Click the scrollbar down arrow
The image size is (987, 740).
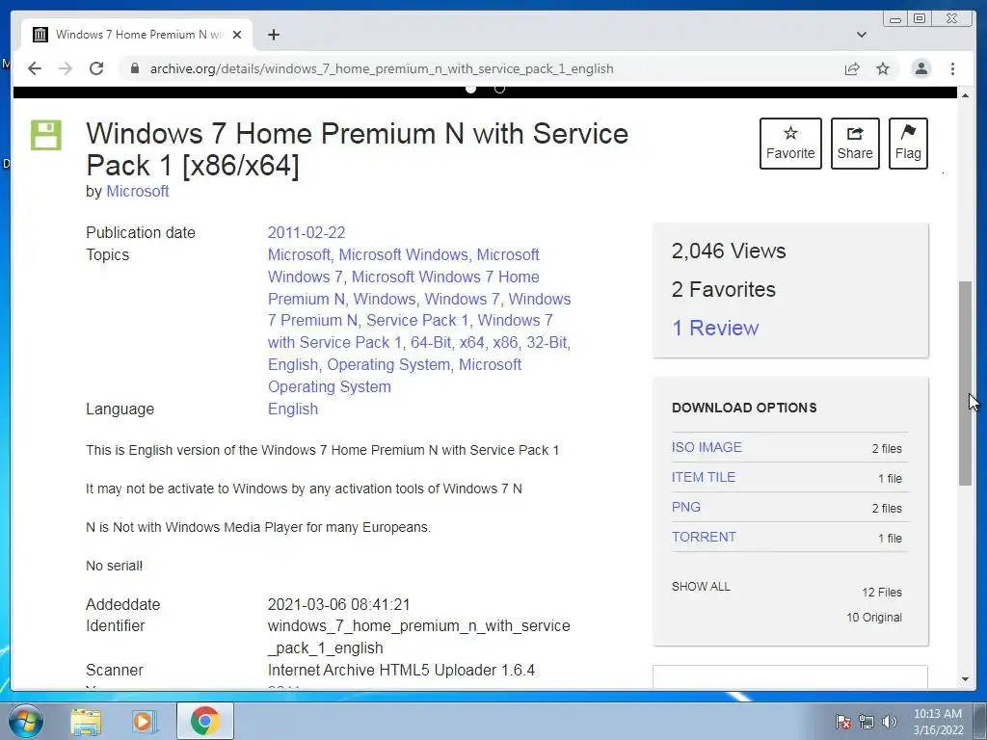(x=965, y=679)
